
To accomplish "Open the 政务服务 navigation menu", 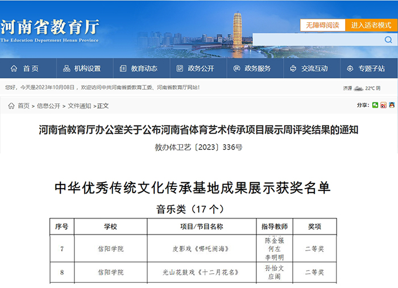I will tap(252, 68).
